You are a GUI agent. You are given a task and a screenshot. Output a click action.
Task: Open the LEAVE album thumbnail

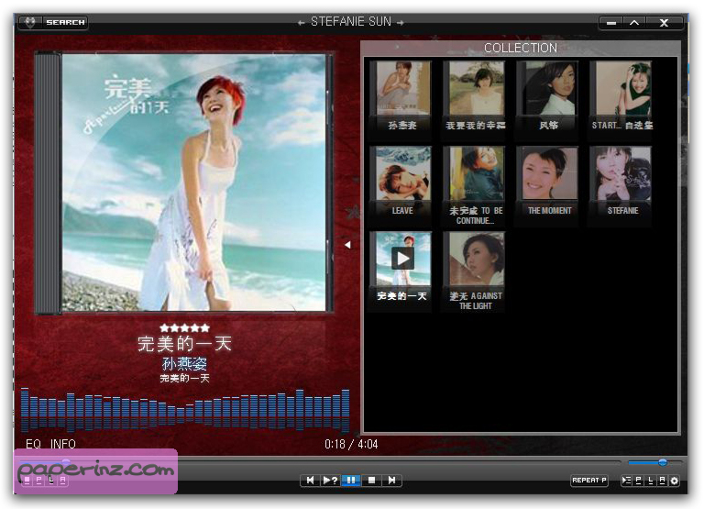tap(402, 181)
